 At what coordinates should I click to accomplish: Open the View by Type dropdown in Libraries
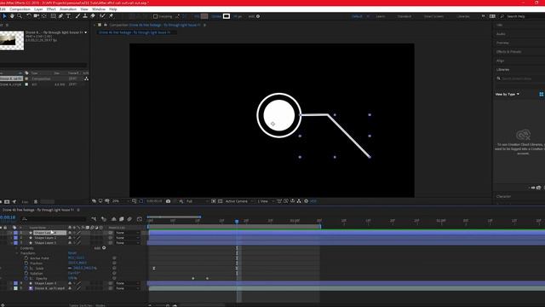click(x=508, y=95)
